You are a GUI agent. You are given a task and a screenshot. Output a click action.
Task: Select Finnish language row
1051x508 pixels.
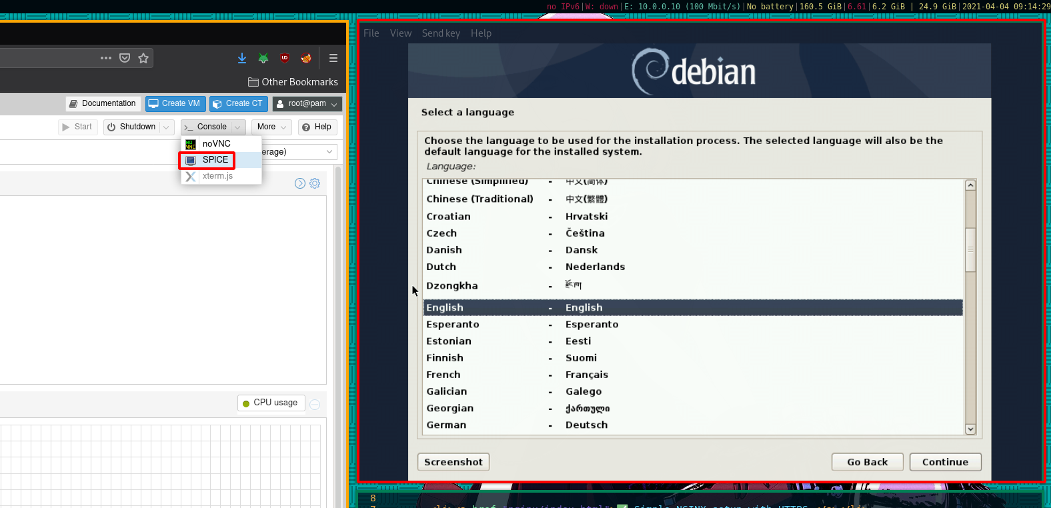(x=693, y=358)
